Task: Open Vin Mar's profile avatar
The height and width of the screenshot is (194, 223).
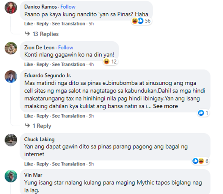Action: tap(11, 176)
